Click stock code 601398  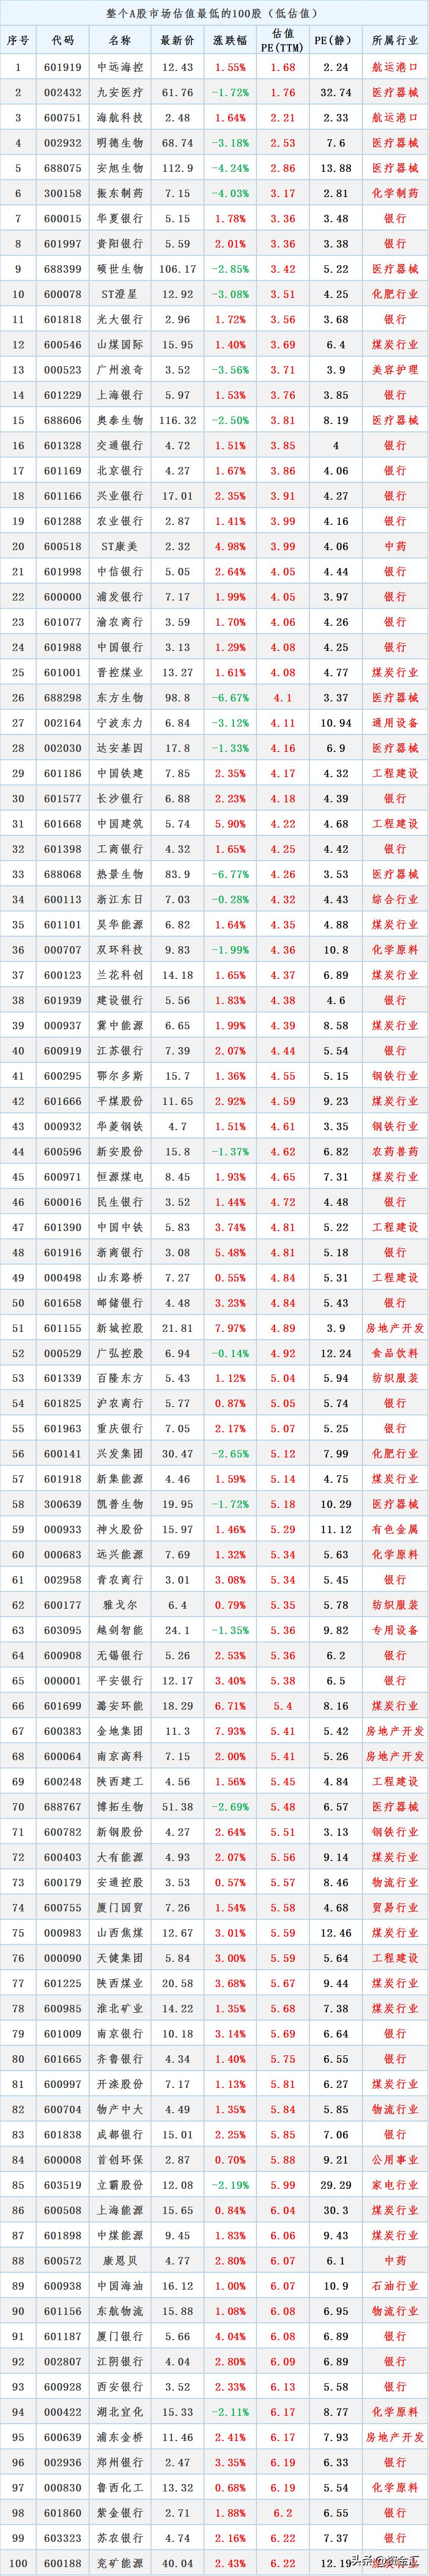[x=63, y=848]
